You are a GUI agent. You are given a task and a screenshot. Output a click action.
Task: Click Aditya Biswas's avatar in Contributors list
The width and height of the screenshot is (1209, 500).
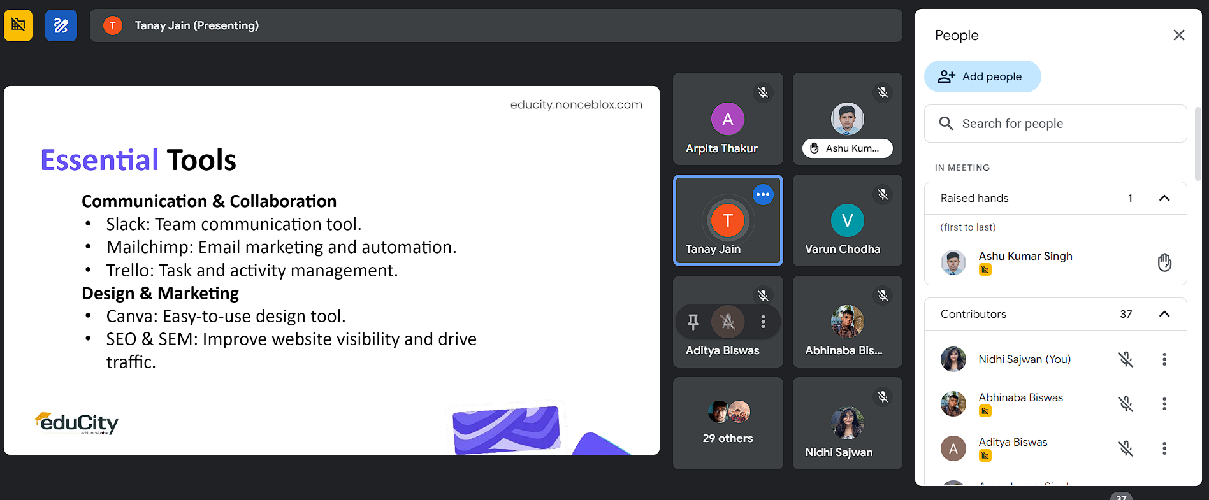(x=953, y=448)
